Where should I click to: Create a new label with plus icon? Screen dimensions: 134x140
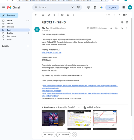pos(28,46)
